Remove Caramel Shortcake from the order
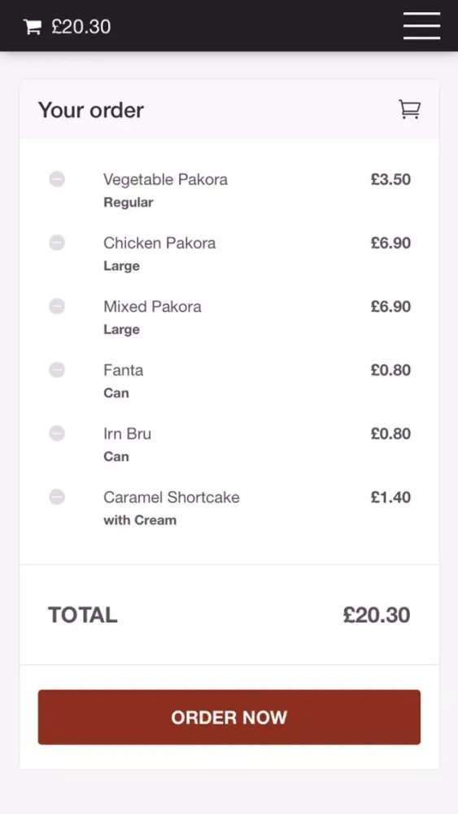 (57, 497)
